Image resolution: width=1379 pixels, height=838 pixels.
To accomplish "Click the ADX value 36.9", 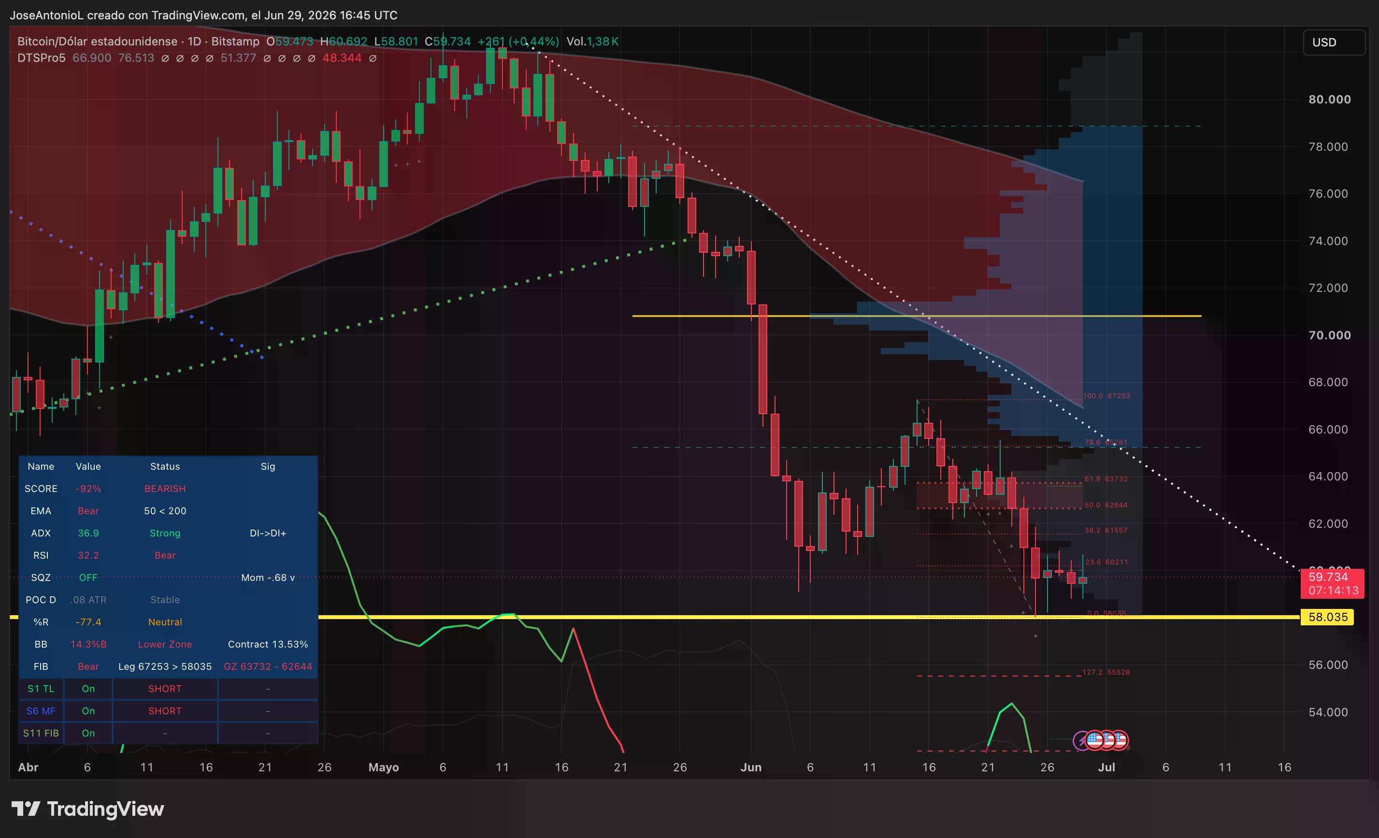I will (88, 533).
